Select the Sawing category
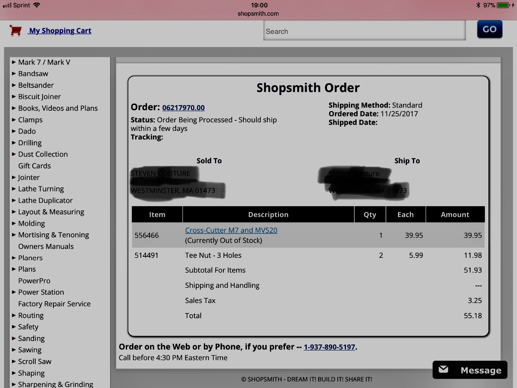Viewport: 517px width, 388px height. 30,350
